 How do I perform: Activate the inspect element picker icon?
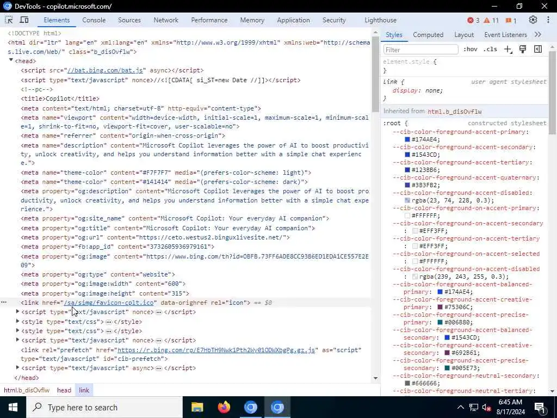coord(9,20)
